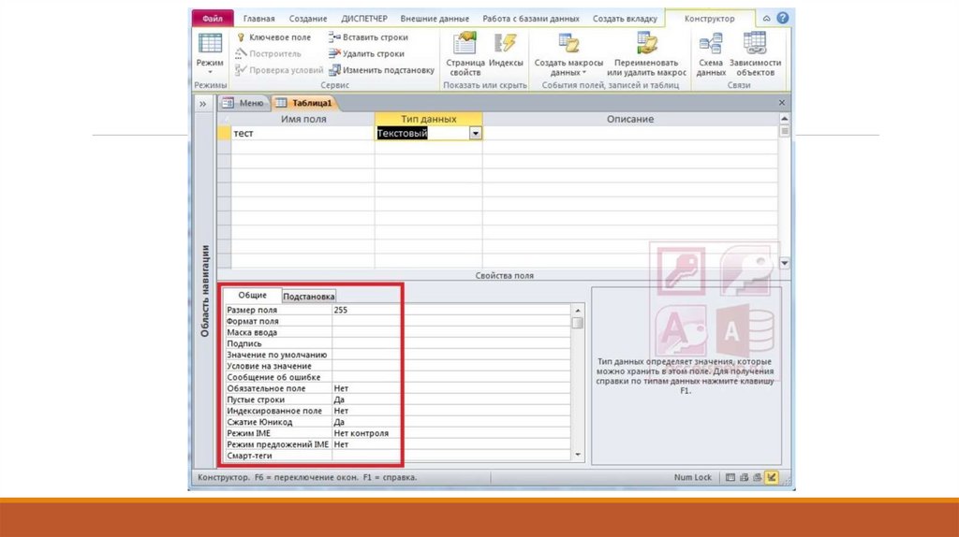
Task: Click Переименовать или удалить макрос
Action: (646, 54)
